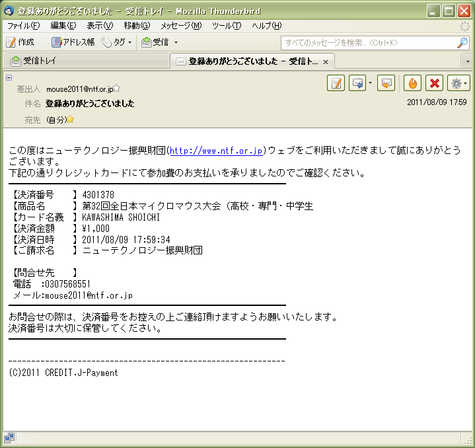475x448 pixels.
Task: Open the http://www.ntf.or.jp link
Action: click(216, 151)
